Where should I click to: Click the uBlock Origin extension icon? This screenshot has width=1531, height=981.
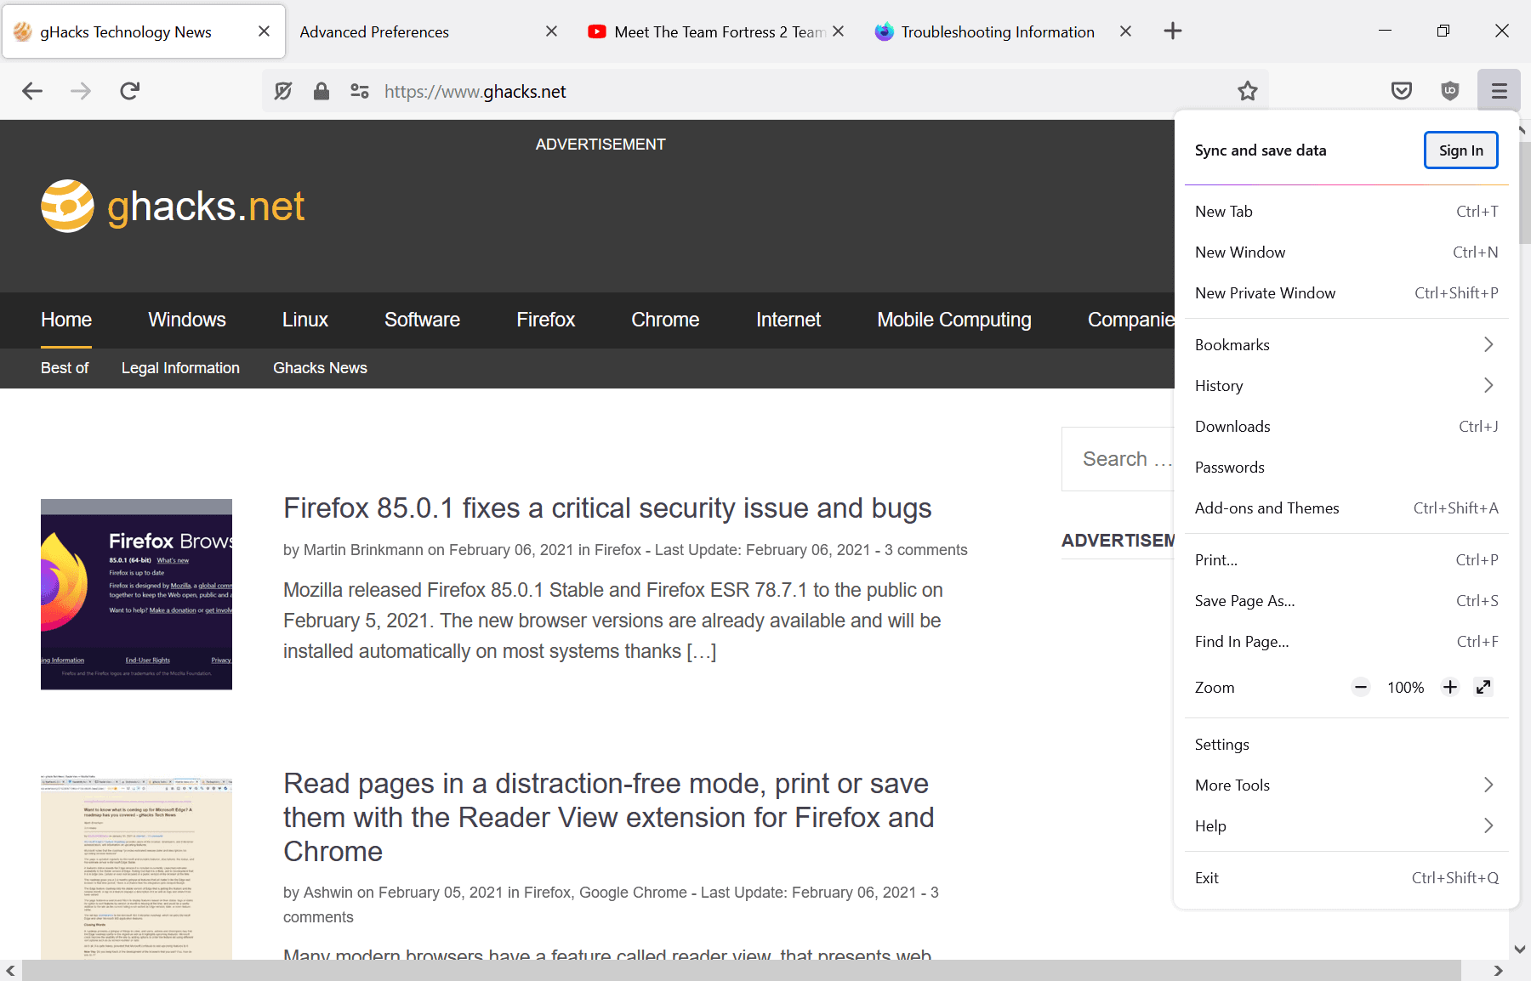(1450, 90)
